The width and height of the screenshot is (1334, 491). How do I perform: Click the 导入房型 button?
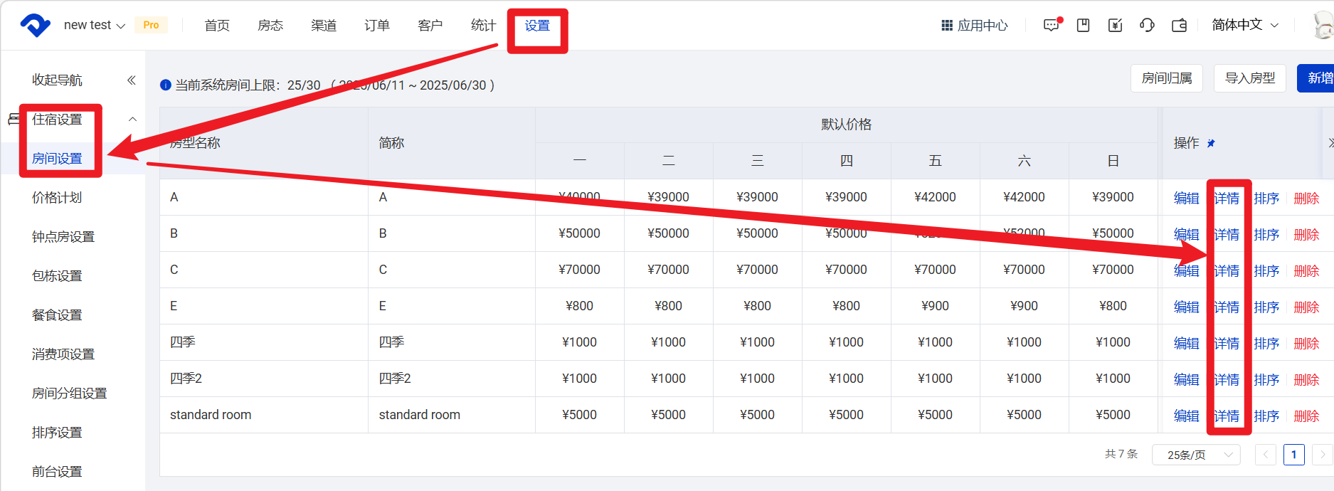pyautogui.click(x=1250, y=78)
